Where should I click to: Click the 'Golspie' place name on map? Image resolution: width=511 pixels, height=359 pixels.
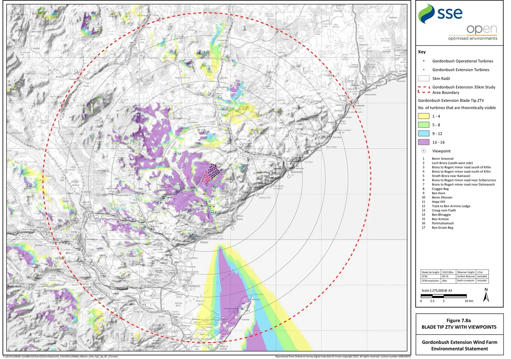point(204,243)
